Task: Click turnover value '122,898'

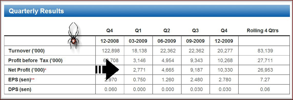Action: (111, 51)
